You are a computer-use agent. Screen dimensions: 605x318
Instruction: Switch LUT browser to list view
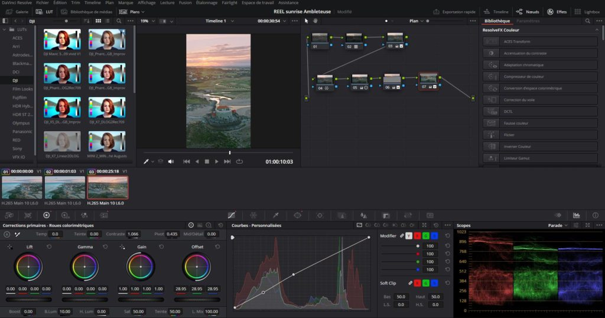[108, 21]
